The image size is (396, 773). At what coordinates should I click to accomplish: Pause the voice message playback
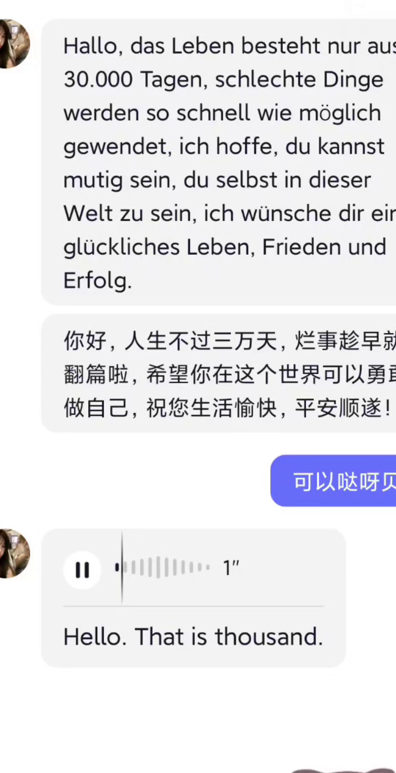(82, 570)
